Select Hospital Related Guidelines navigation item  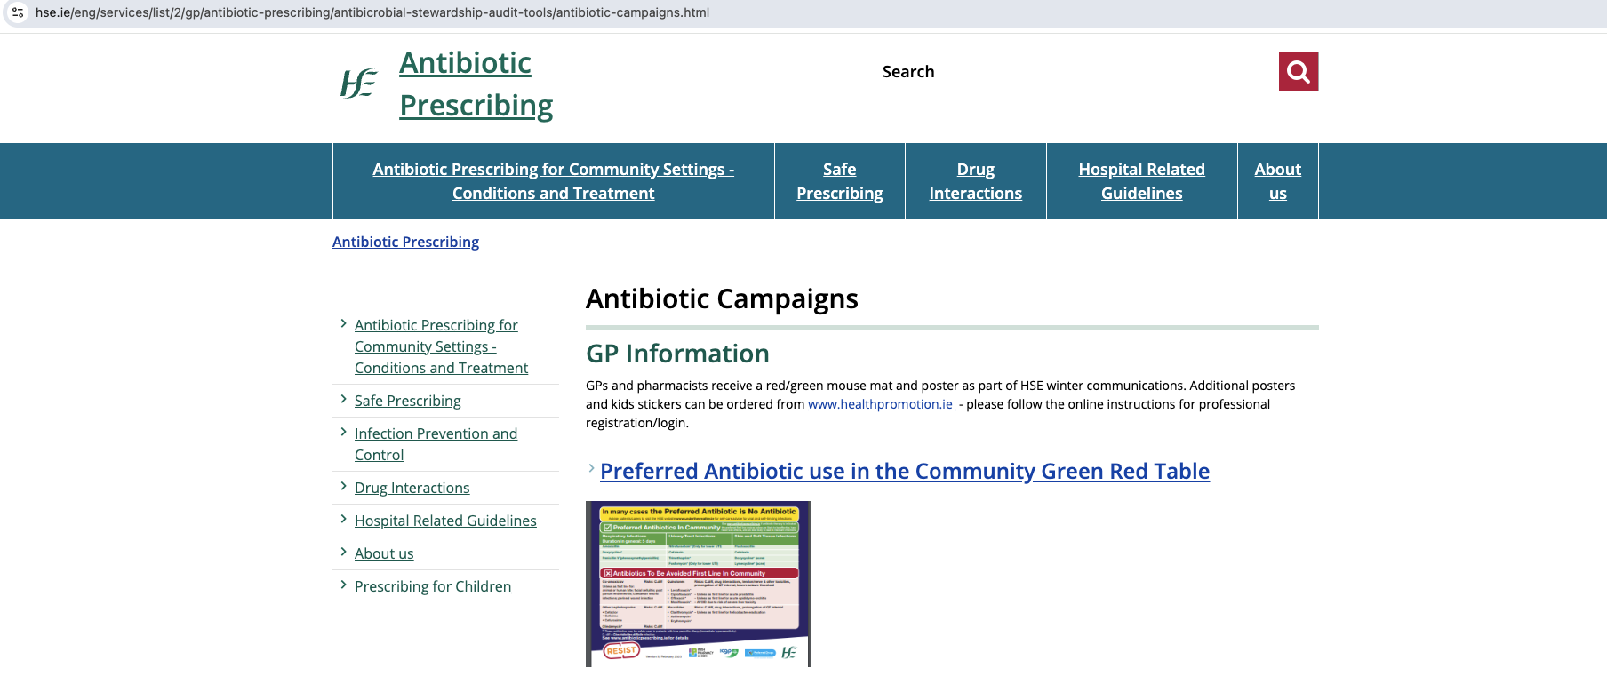[x=1141, y=181]
